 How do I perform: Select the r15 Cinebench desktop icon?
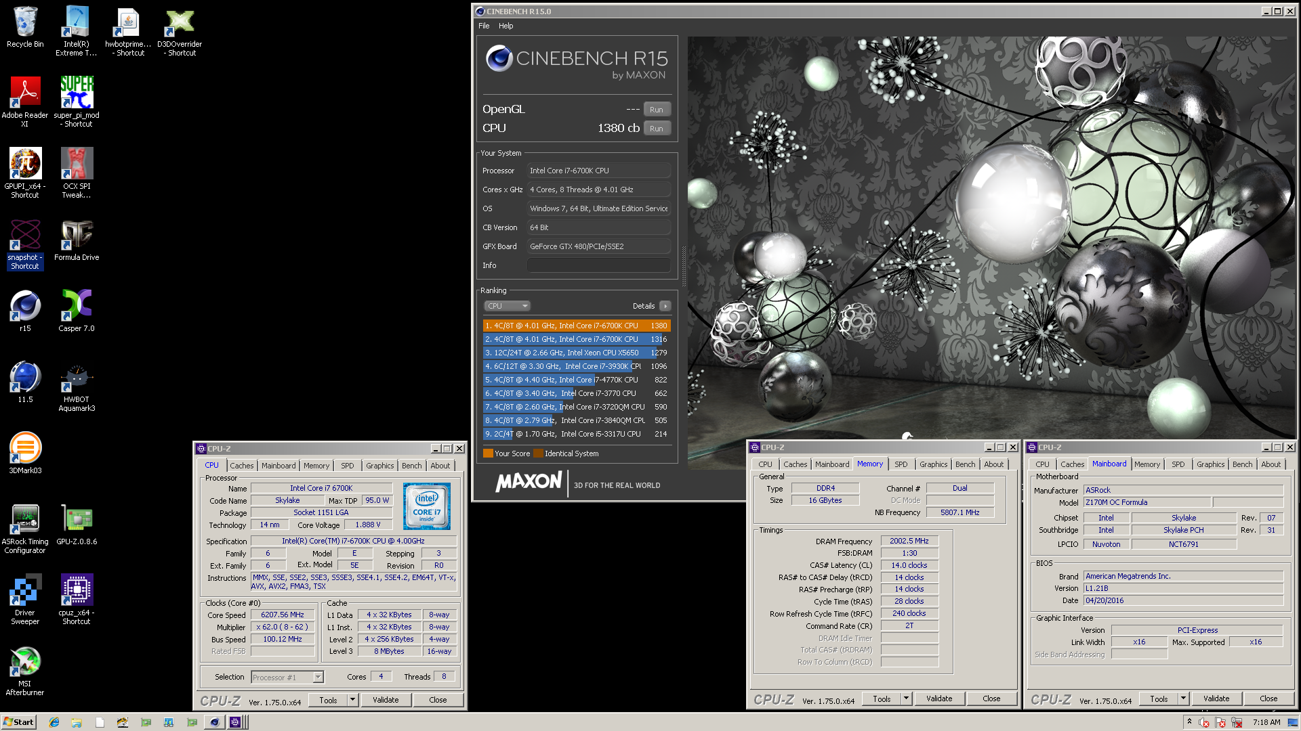pyautogui.click(x=25, y=310)
